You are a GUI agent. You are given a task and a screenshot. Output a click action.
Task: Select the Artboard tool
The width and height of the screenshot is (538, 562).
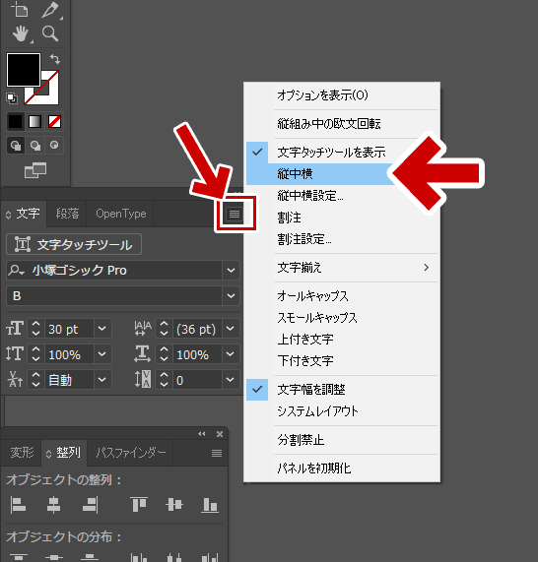click(x=20, y=9)
